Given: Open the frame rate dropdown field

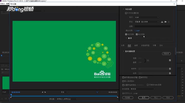Looking at the screenshot, I should pyautogui.click(x=153, y=69).
